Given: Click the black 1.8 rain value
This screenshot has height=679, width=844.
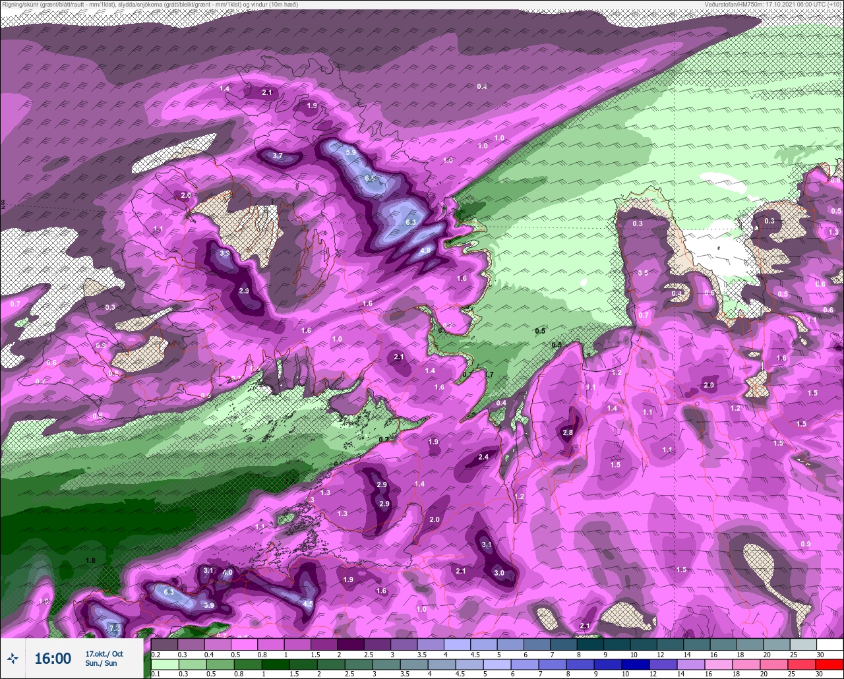Looking at the screenshot, I should tap(91, 561).
